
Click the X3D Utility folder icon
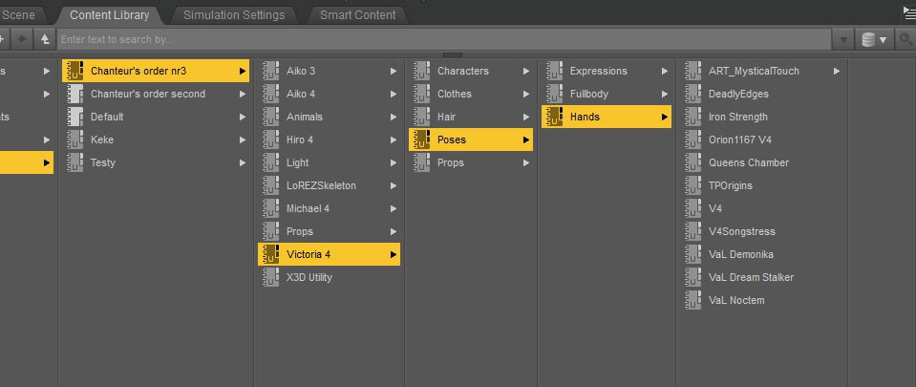[271, 277]
